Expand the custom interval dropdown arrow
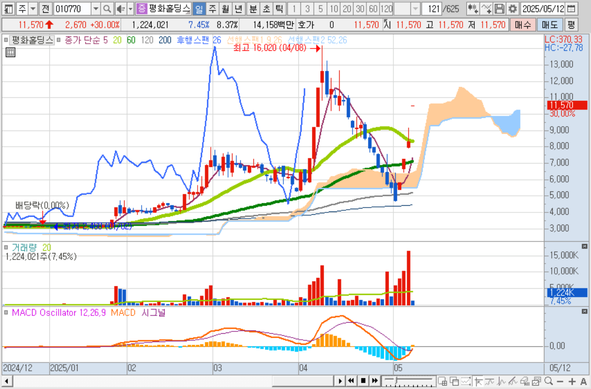This screenshot has width=591, height=389. (416, 8)
